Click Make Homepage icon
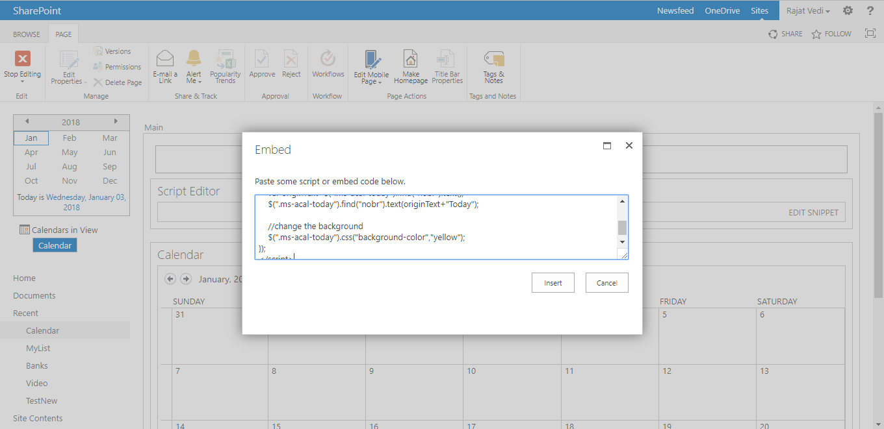 411,59
